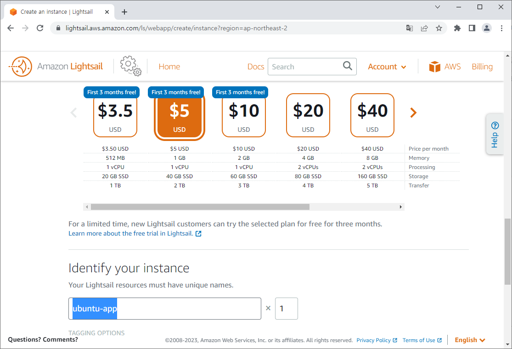Click the 160 GB SSD storage cell

click(x=372, y=176)
